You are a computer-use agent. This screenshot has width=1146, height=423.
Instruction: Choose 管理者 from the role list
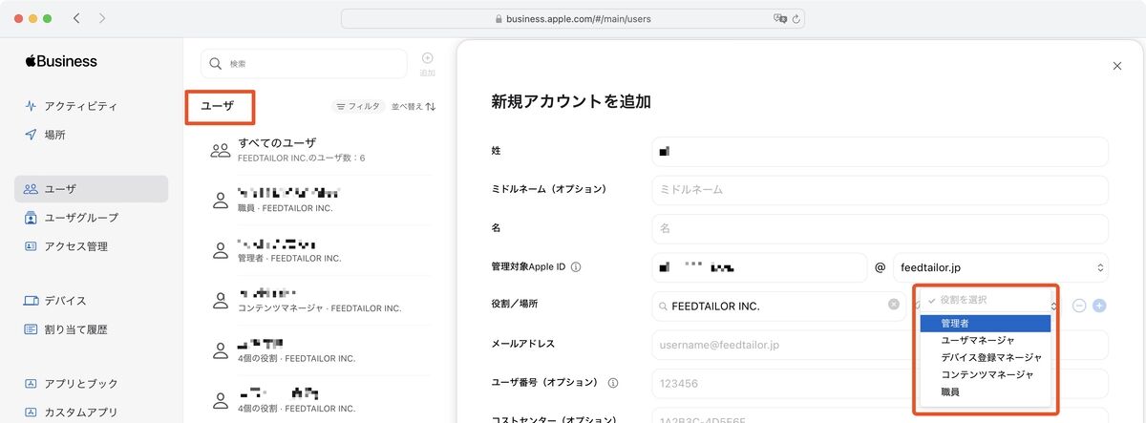pyautogui.click(x=985, y=324)
